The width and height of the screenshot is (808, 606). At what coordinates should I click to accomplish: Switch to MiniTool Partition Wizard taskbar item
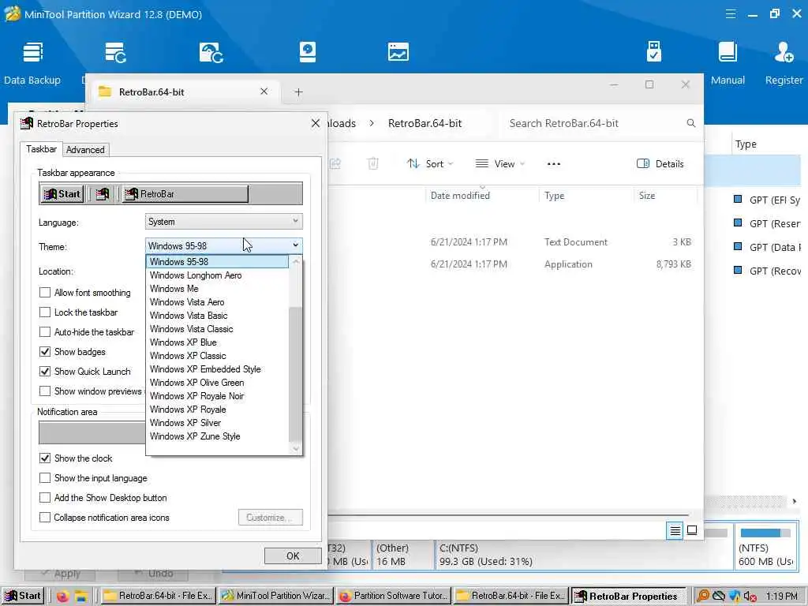pyautogui.click(x=276, y=596)
